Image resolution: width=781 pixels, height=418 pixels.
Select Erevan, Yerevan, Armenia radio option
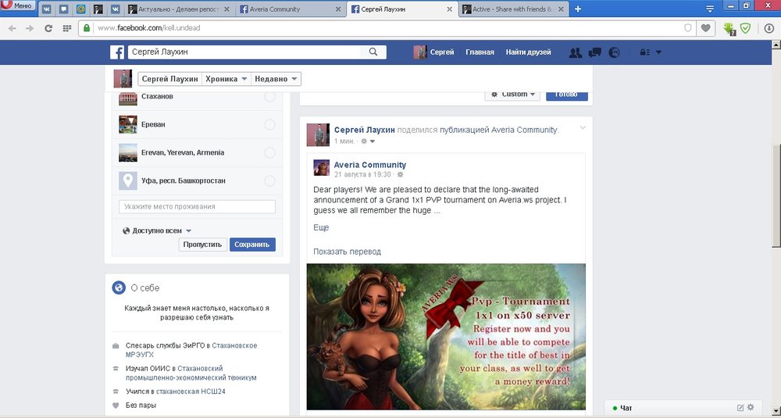(x=269, y=152)
